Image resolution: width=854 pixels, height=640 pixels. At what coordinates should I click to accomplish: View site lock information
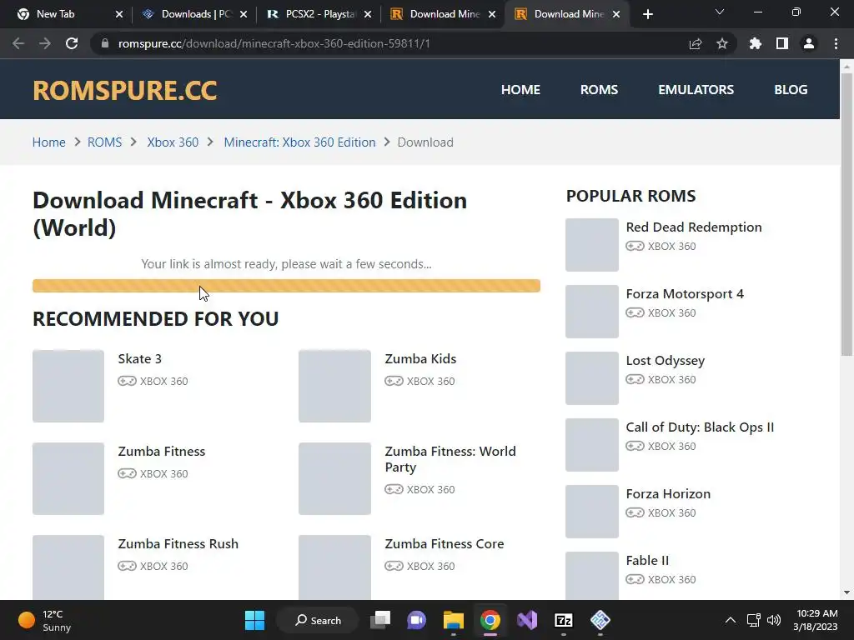105,43
